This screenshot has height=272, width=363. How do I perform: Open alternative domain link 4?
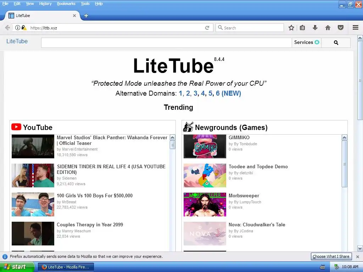[x=203, y=93]
